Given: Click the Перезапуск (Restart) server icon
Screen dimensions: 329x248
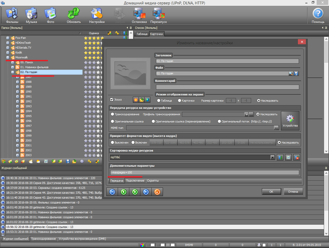Looking at the screenshot, I should tap(159, 15).
